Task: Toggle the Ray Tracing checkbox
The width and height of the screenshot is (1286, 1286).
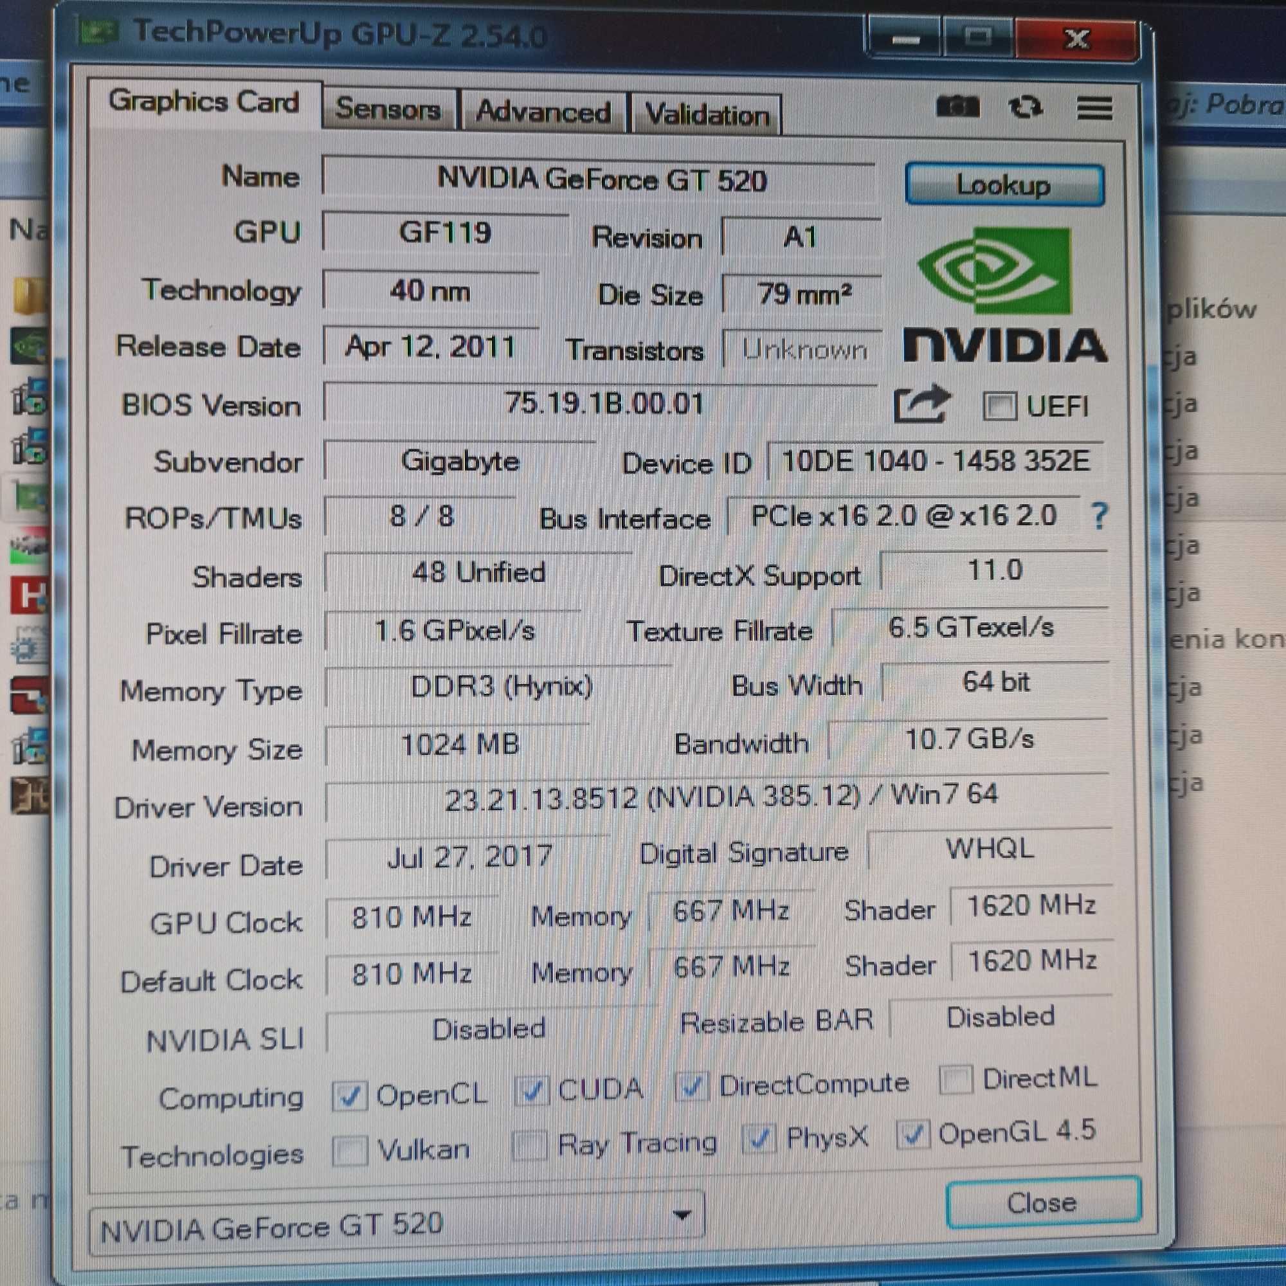Action: 530,1146
